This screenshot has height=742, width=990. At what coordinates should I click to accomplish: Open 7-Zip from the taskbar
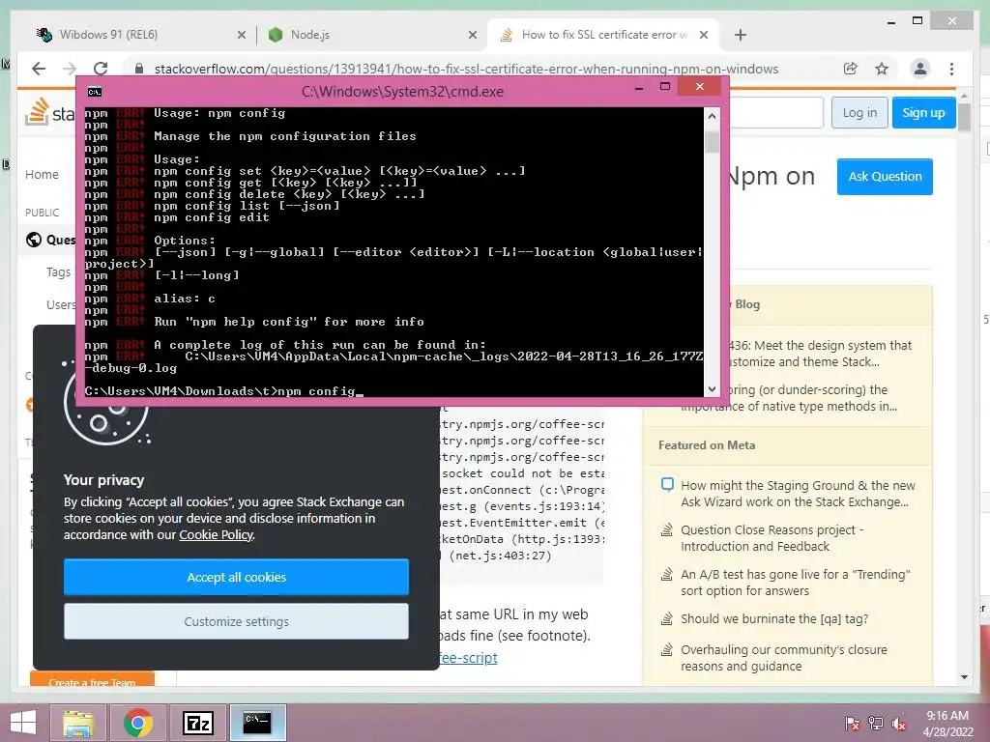point(197,723)
